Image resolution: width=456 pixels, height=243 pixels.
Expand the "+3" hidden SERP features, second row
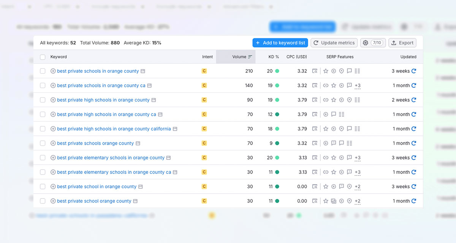357,85
